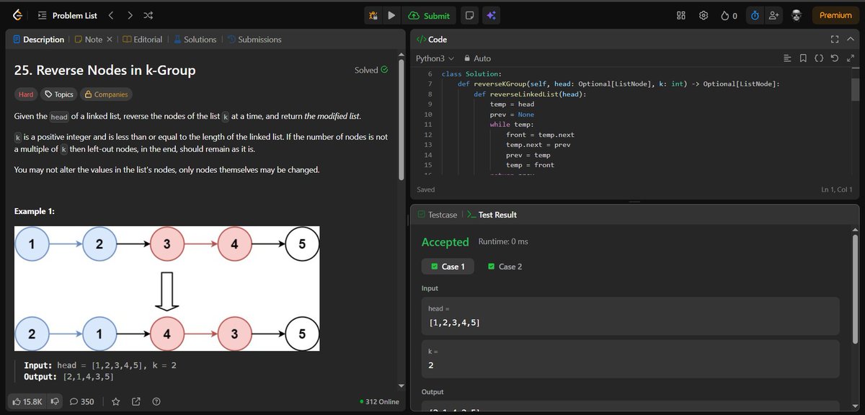Open the Python3 language dropdown

[435, 58]
